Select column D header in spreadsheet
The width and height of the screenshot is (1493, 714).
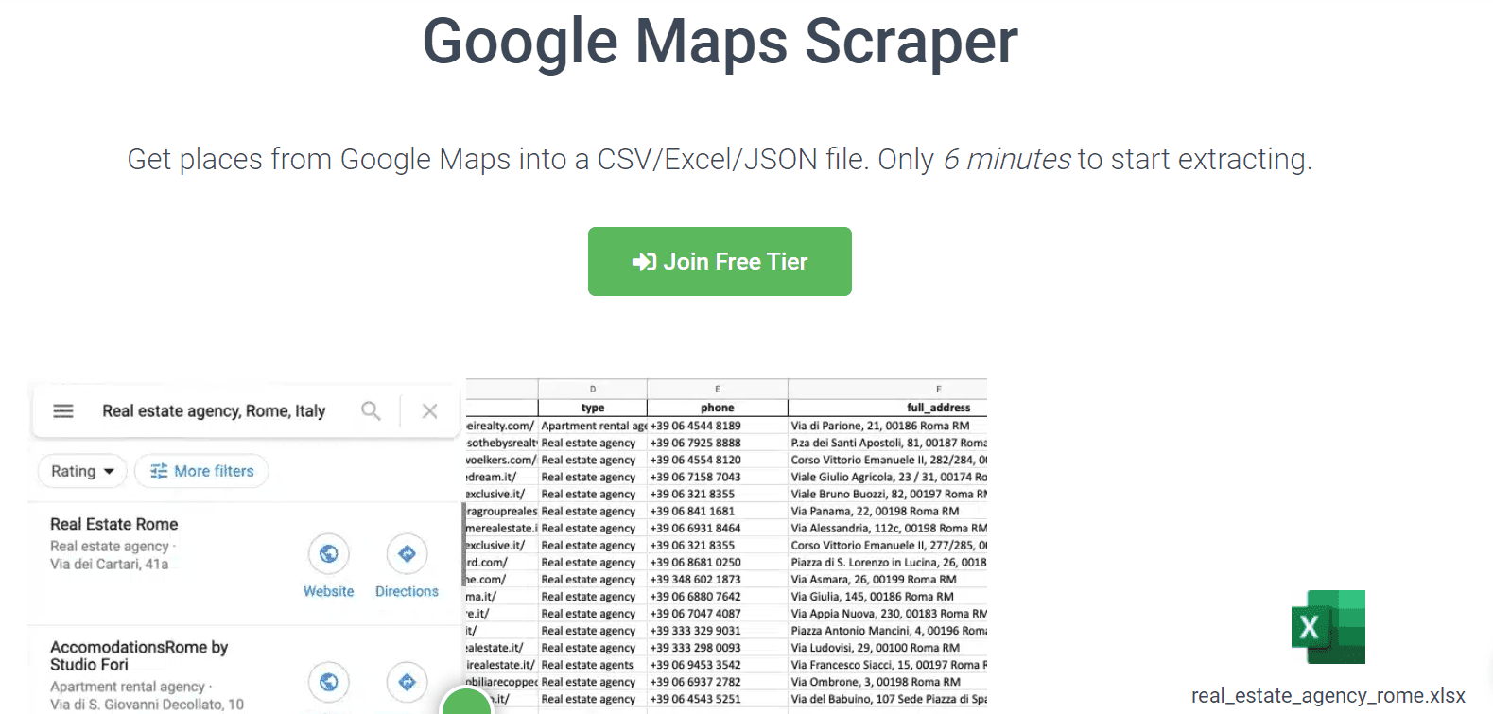click(x=593, y=389)
